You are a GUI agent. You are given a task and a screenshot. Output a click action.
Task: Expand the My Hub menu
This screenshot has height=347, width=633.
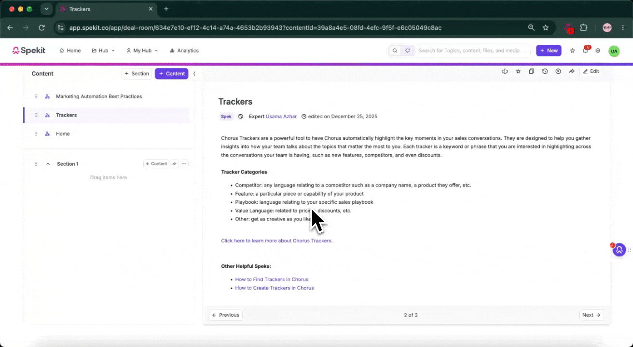click(x=142, y=51)
